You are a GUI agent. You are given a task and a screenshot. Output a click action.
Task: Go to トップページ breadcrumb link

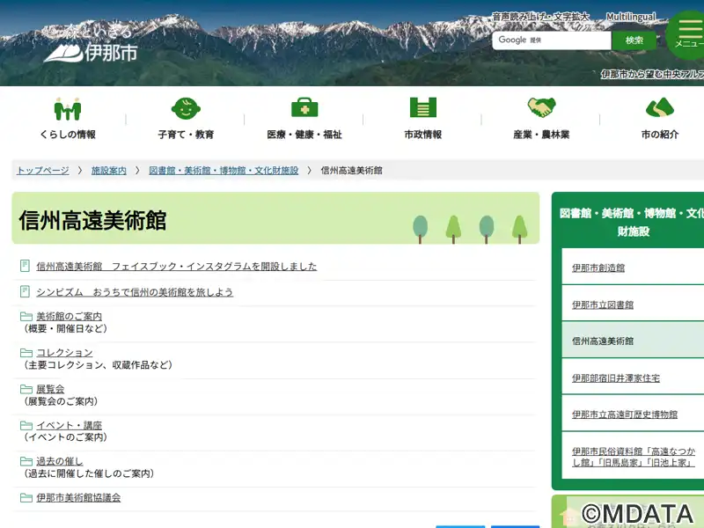[x=42, y=171]
